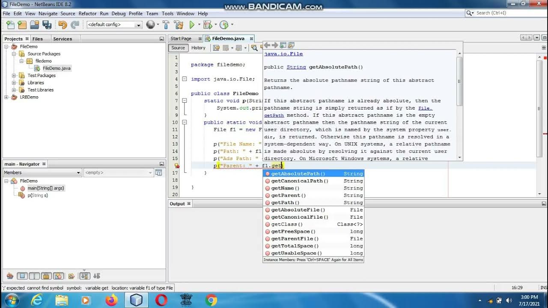Click the Profile Project clock icon
This screenshot has width=548, height=308.
pyautogui.click(x=224, y=25)
